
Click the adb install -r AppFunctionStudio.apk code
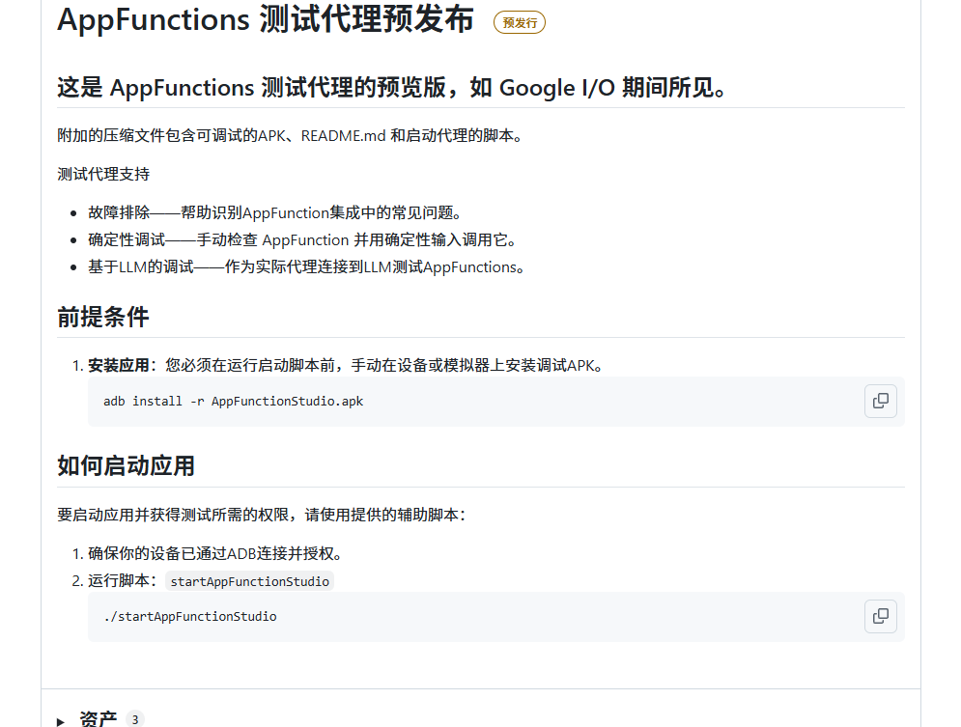pos(233,402)
